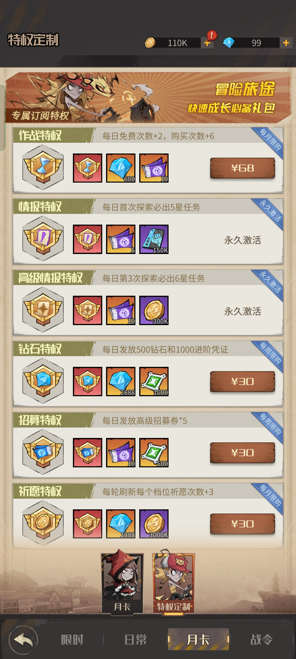Image resolution: width=296 pixels, height=659 pixels.
Task: Tap the gold coin plus button
Action: click(x=207, y=43)
